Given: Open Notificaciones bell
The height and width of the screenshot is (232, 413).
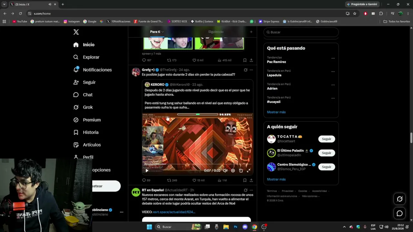Looking at the screenshot, I should (92, 70).
